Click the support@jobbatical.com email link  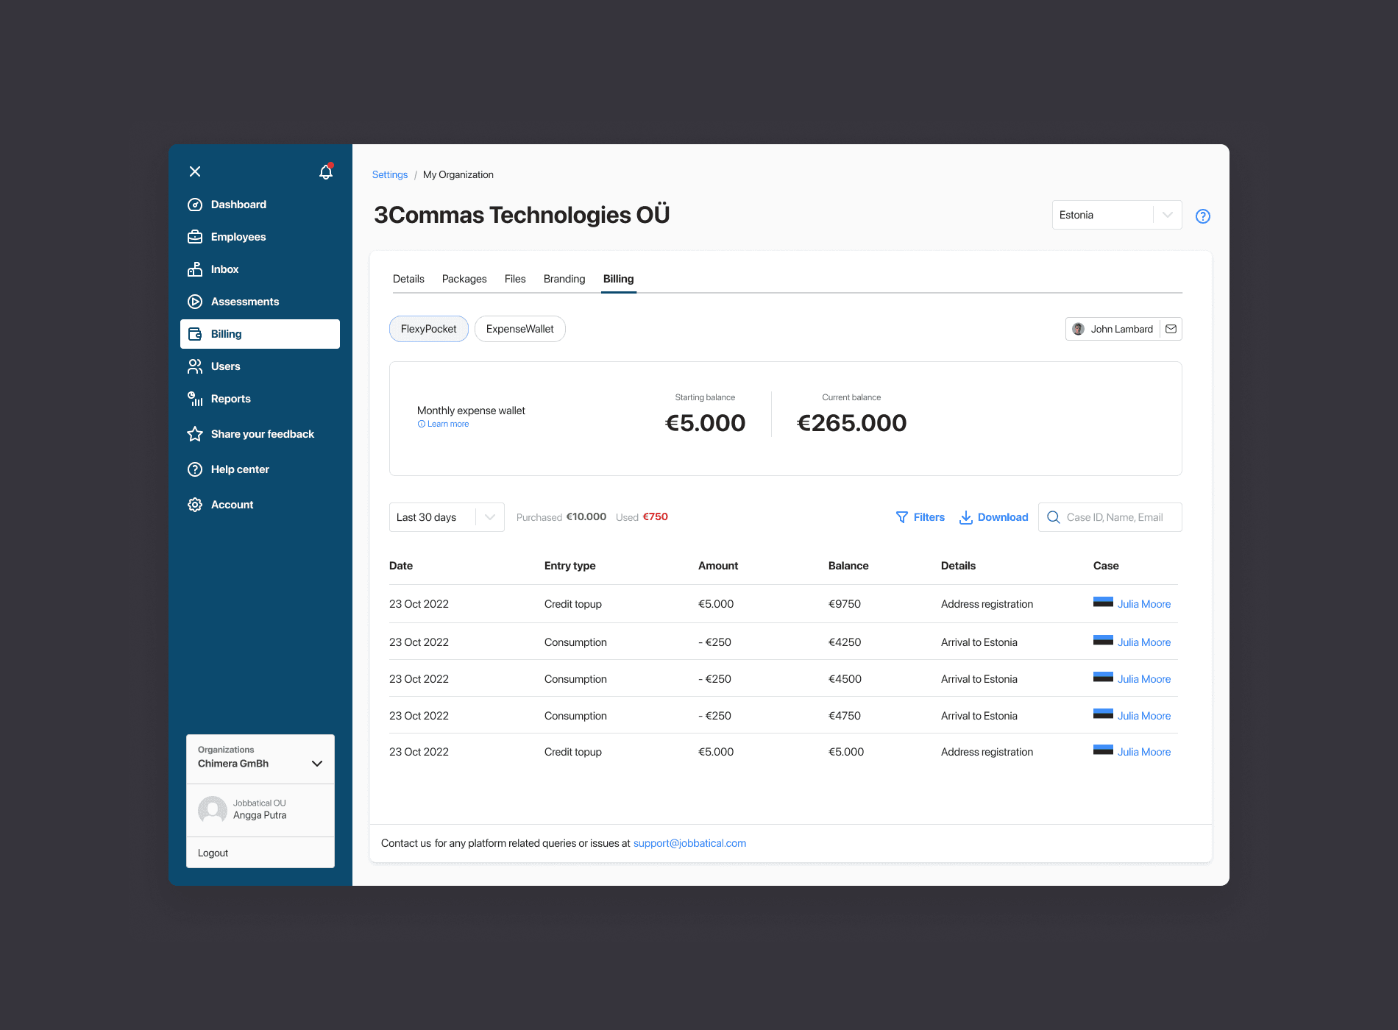click(x=689, y=843)
